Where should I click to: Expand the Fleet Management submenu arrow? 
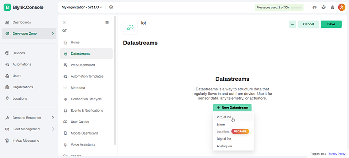[53, 129]
